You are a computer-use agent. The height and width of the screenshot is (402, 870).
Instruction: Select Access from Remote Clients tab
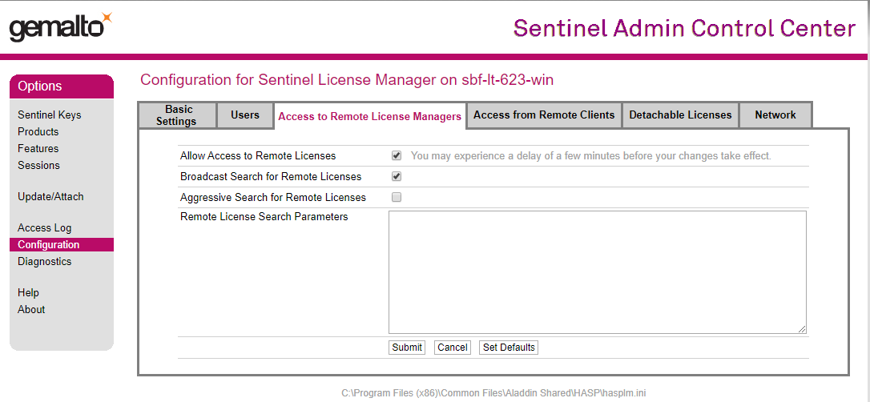pyautogui.click(x=544, y=115)
